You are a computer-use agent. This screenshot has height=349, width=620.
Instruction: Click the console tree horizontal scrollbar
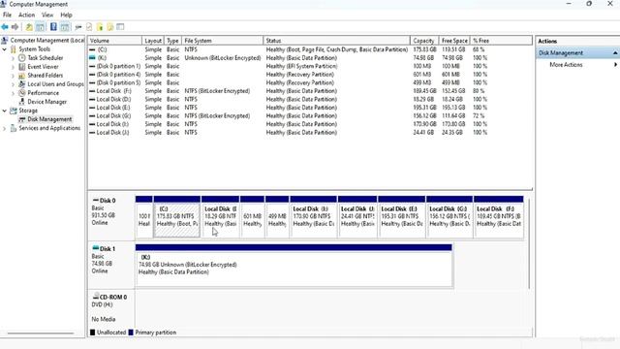pos(41,333)
